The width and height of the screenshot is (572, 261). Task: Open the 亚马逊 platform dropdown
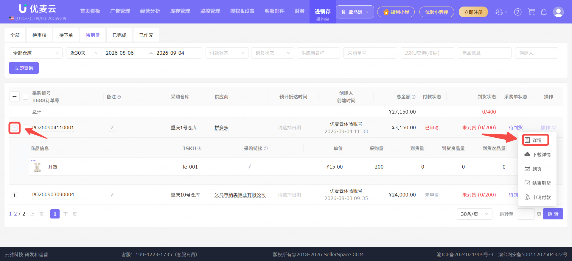[x=355, y=12]
